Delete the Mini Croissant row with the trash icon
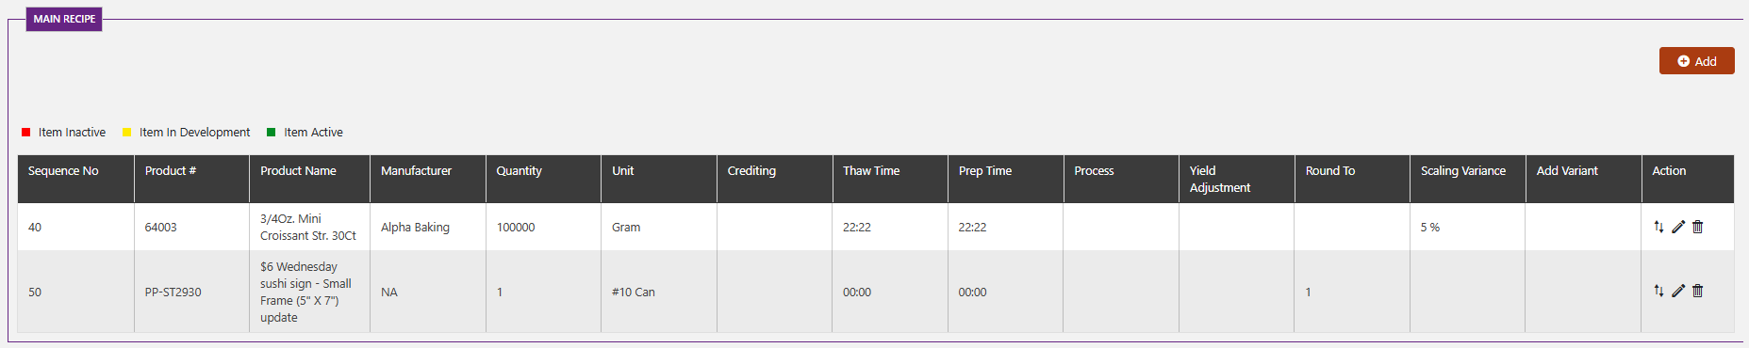 pyautogui.click(x=1697, y=227)
